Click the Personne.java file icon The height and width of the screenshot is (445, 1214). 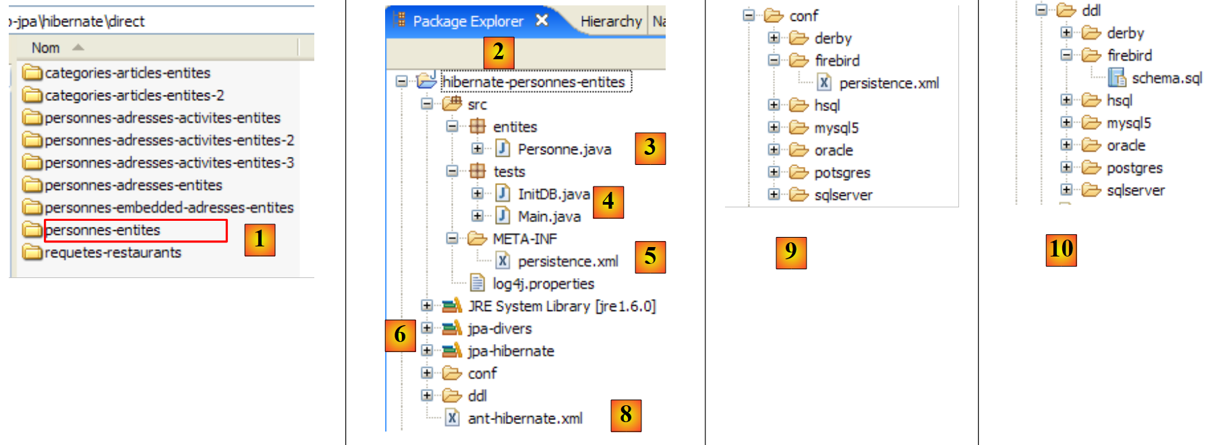502,149
